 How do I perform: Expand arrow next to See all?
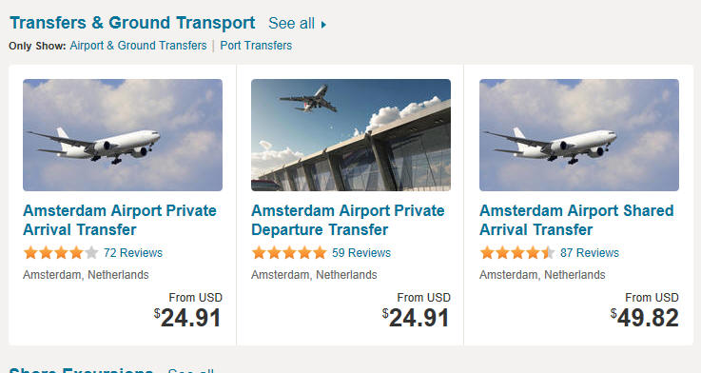click(x=323, y=24)
